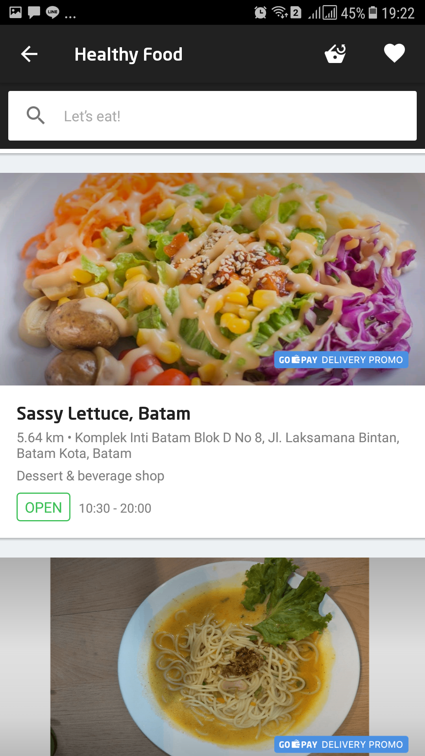Open the Sassy Lettuce salad photo
The width and height of the screenshot is (425, 756).
coord(213,279)
